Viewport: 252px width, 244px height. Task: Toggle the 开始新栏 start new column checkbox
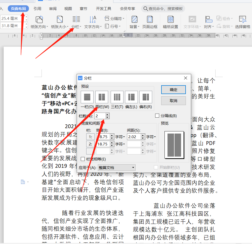coord(156,168)
